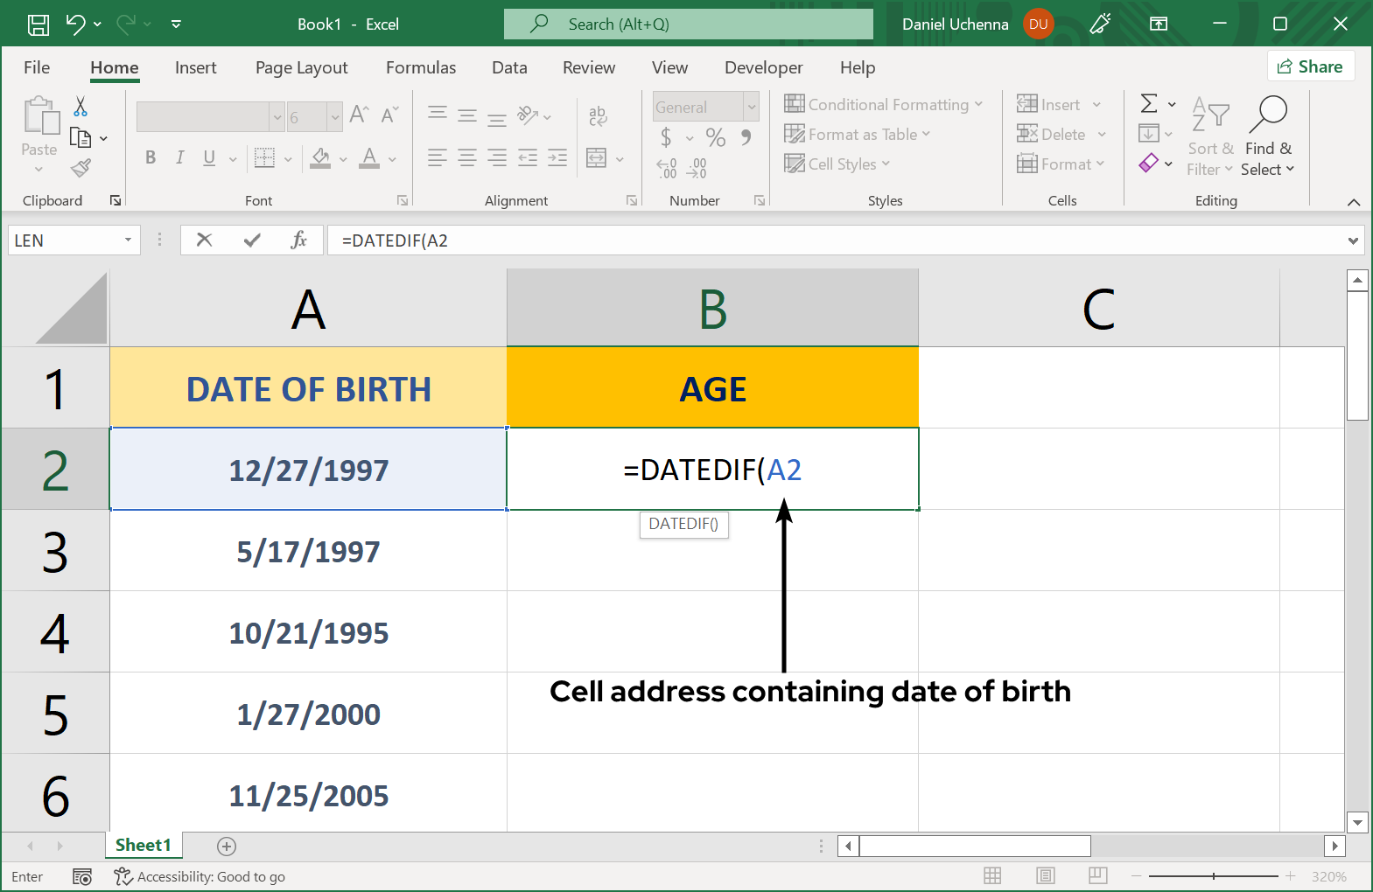Click the Share button
This screenshot has height=892, width=1373.
1310,66
